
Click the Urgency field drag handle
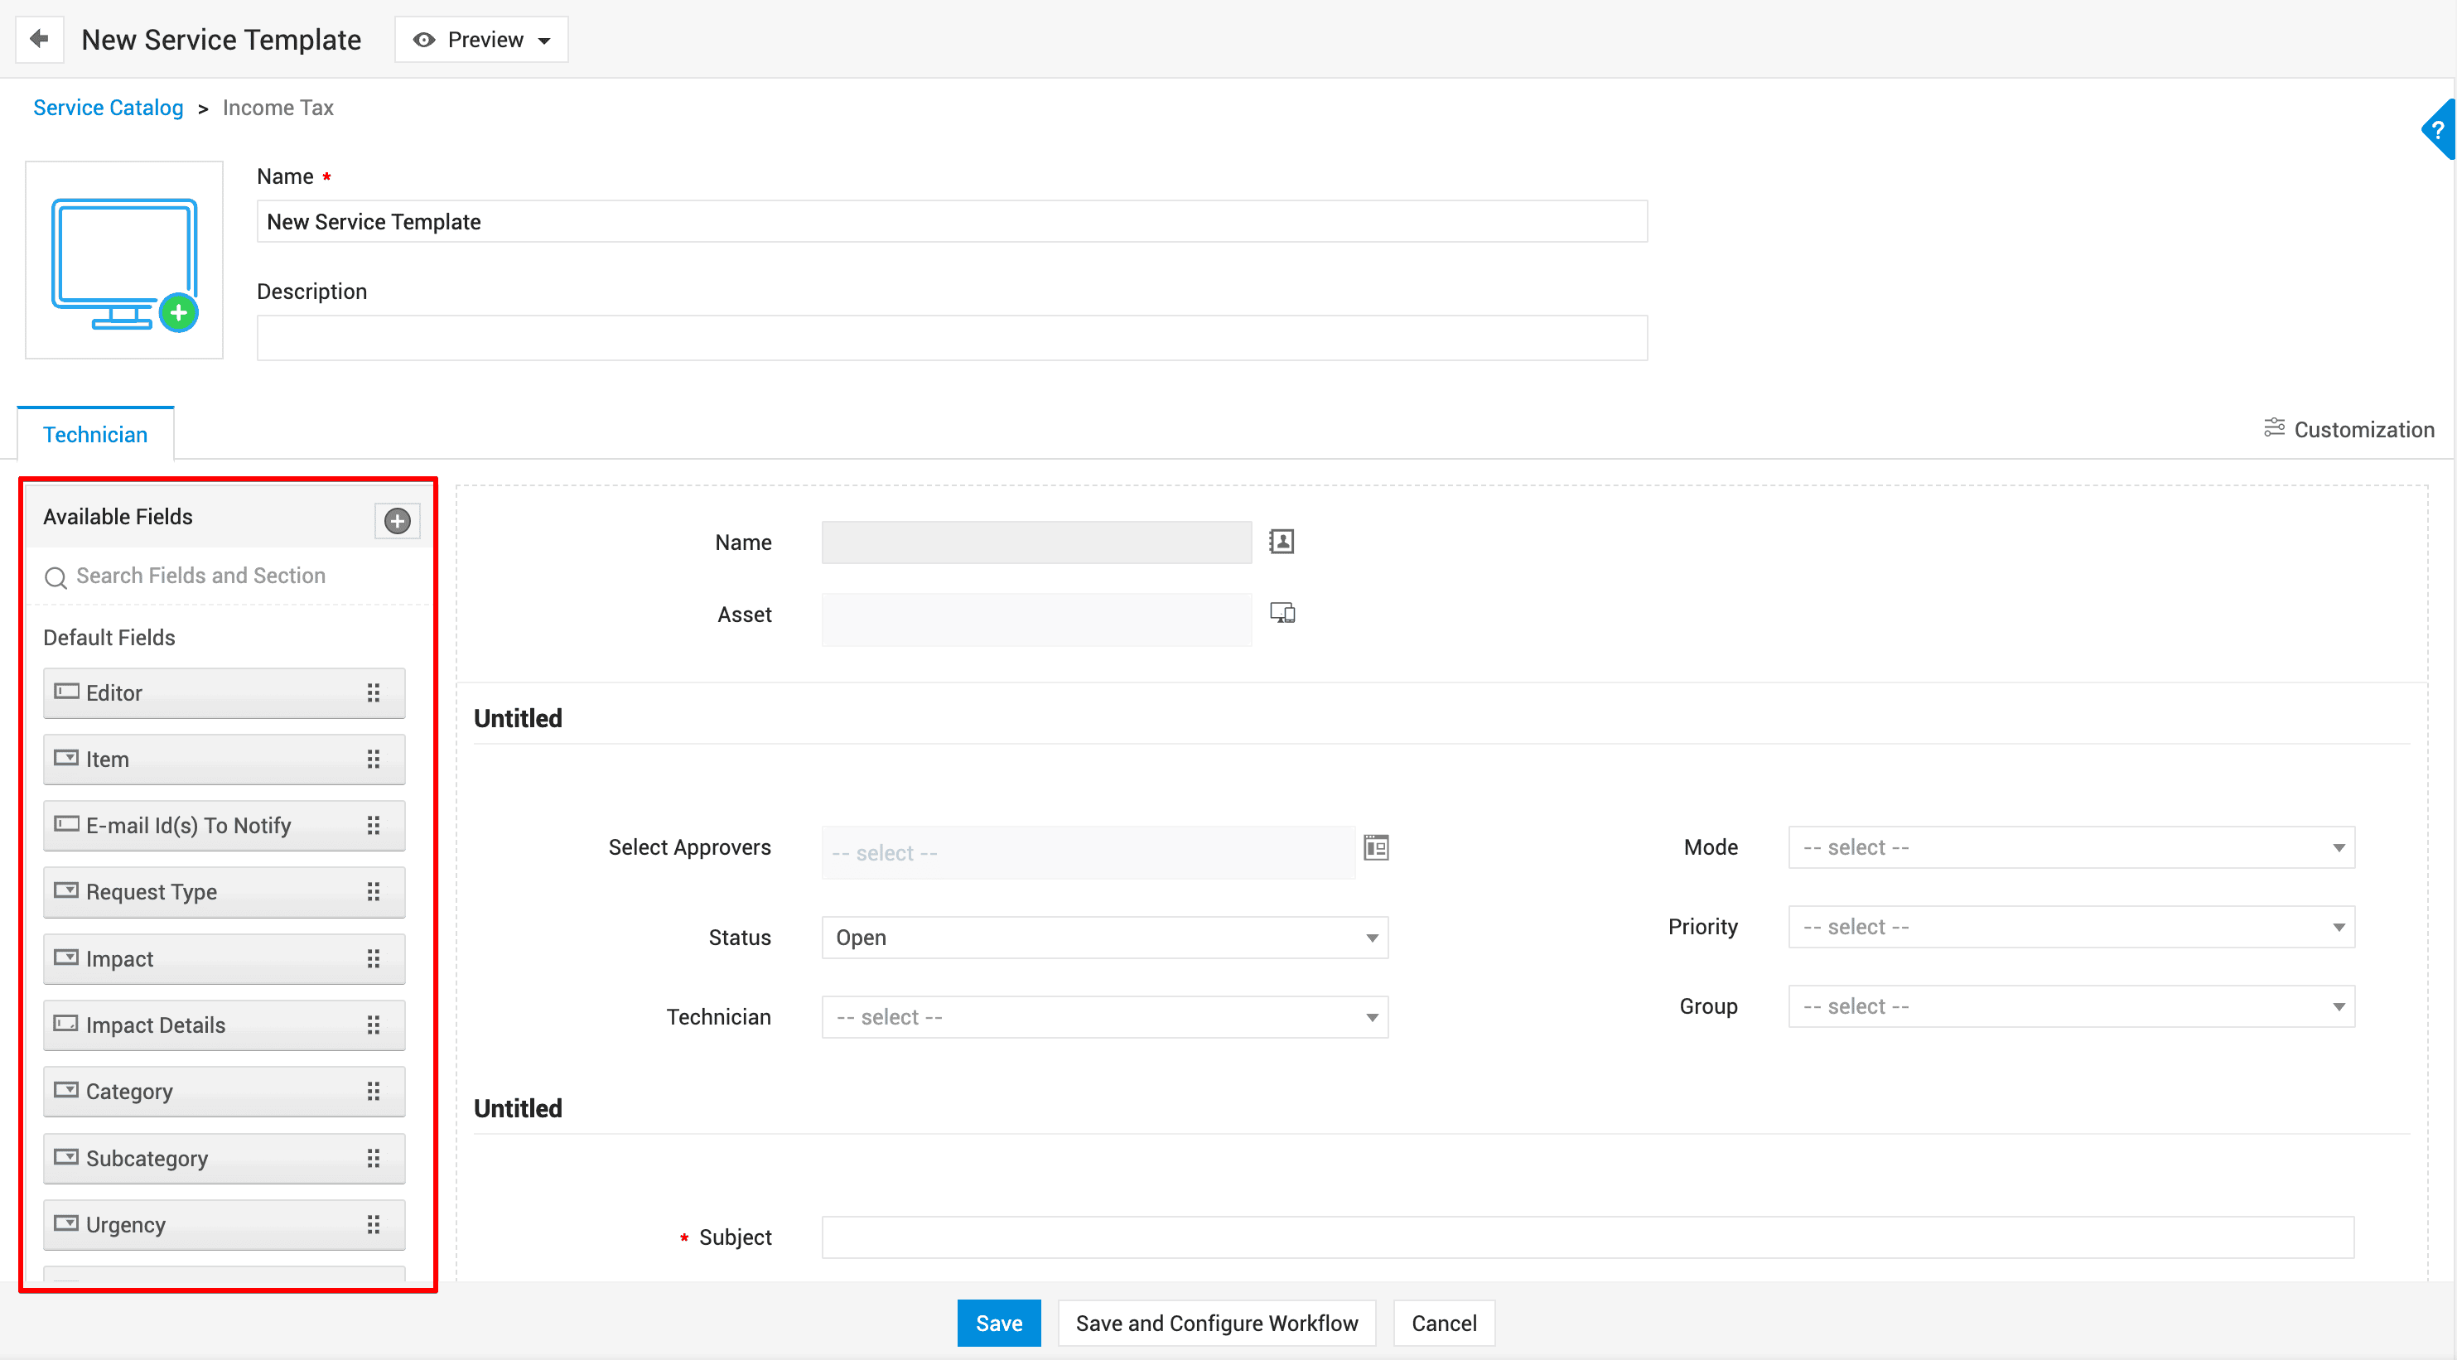373,1224
